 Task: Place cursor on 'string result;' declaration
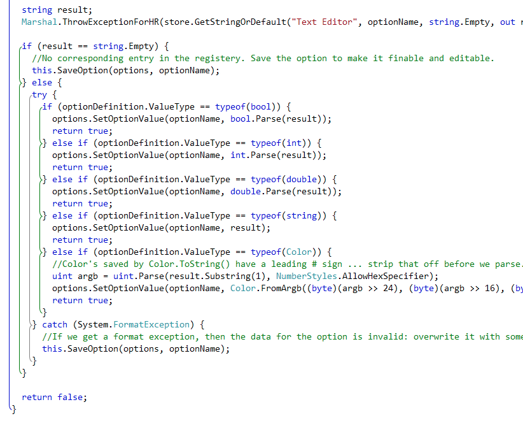[57, 10]
